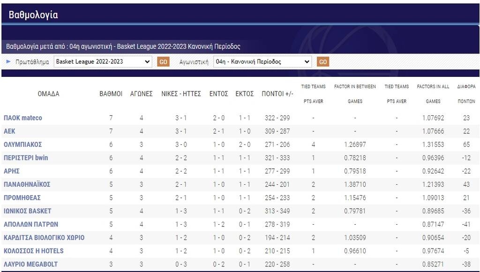Screen dimensions: 480x272
Task: Click the factor value 1.31553
Action: click(433, 144)
